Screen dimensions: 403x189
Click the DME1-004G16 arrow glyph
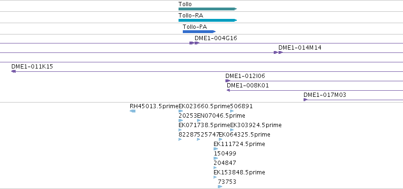[x=194, y=43]
